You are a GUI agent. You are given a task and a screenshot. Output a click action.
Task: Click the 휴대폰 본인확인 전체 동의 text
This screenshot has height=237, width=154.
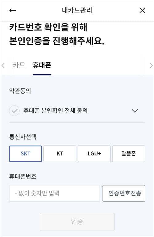[x=55, y=111]
